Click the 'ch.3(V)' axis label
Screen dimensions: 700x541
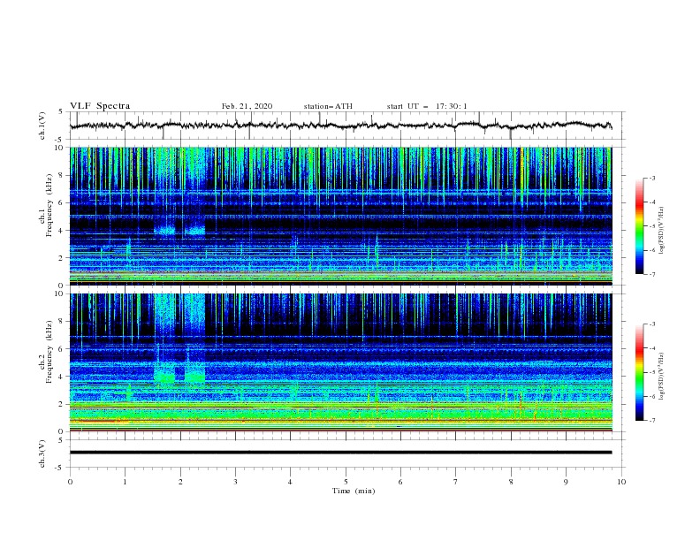pos(42,453)
